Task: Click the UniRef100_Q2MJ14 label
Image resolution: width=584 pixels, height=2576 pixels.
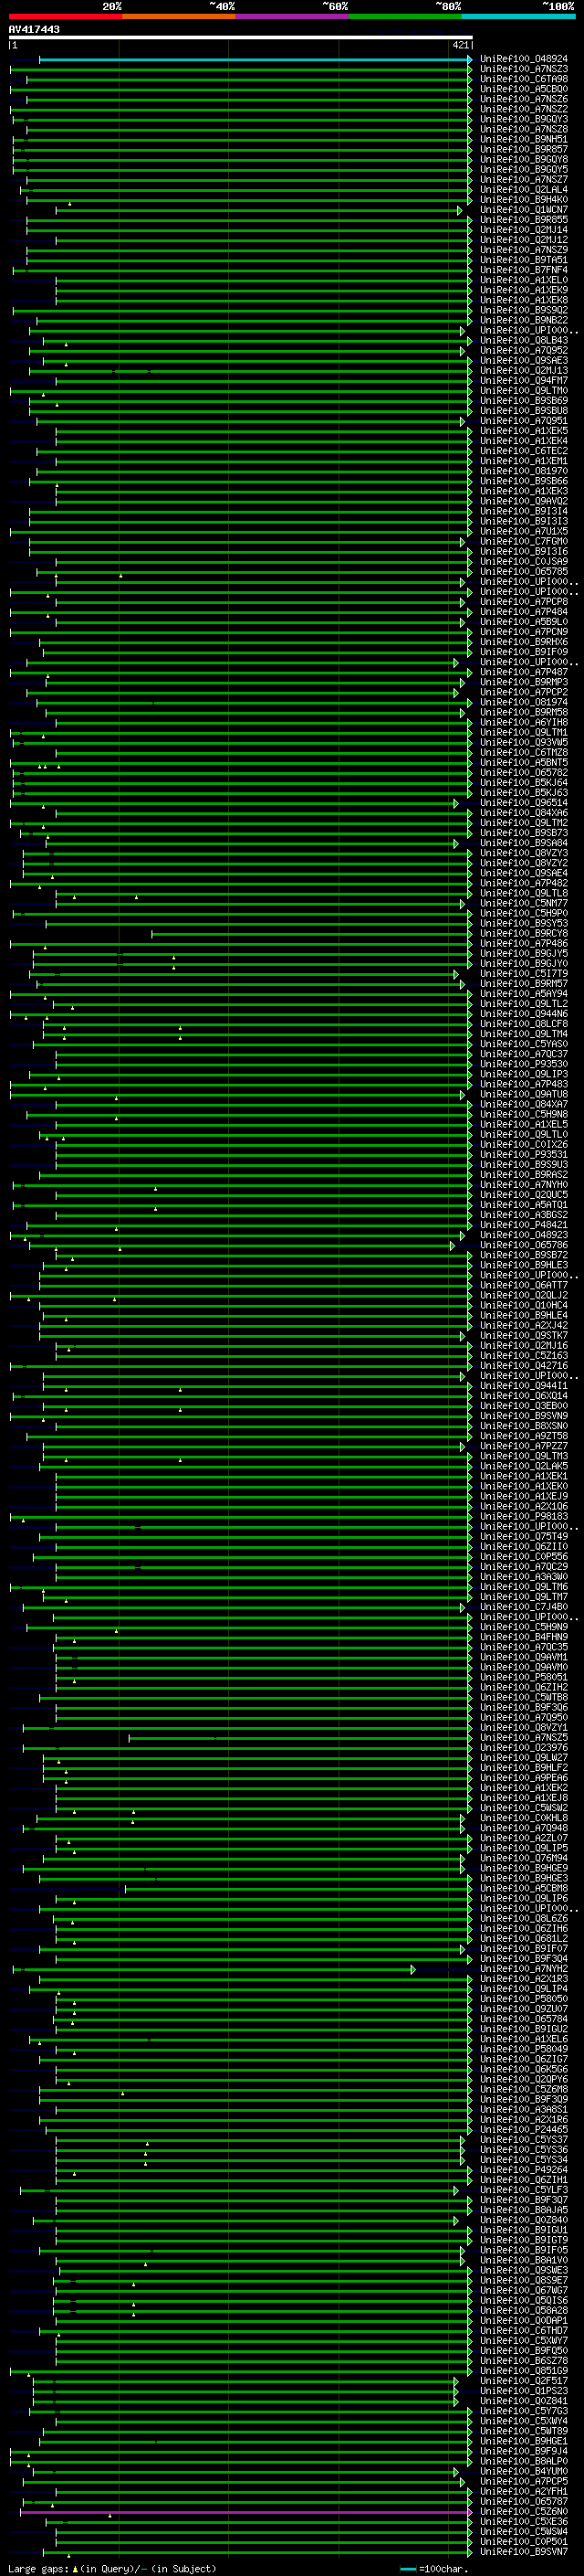Action: tap(523, 230)
